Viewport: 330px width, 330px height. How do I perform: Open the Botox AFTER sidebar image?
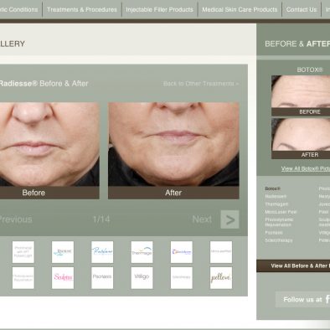tap(301, 138)
